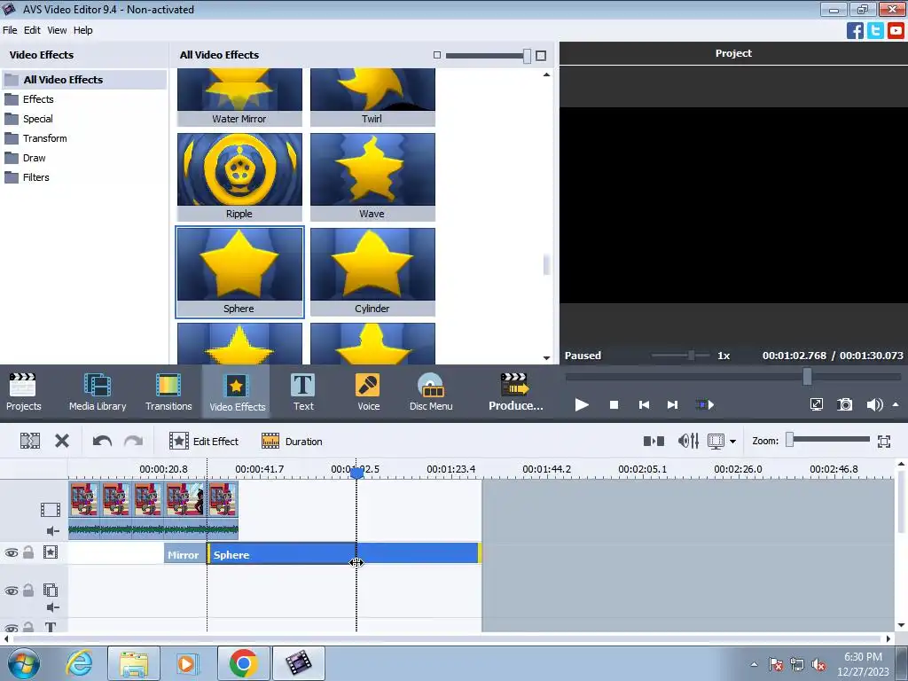Select the Sphere effect block on timeline
Viewport: 908px width, 681px height.
(x=344, y=554)
